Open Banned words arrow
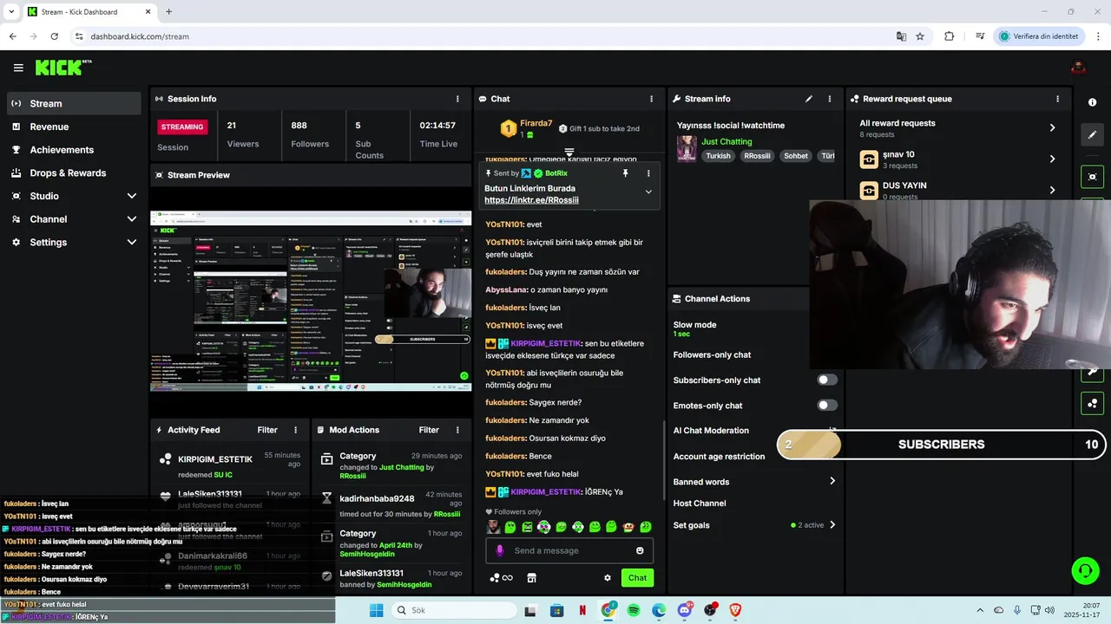 tap(832, 481)
